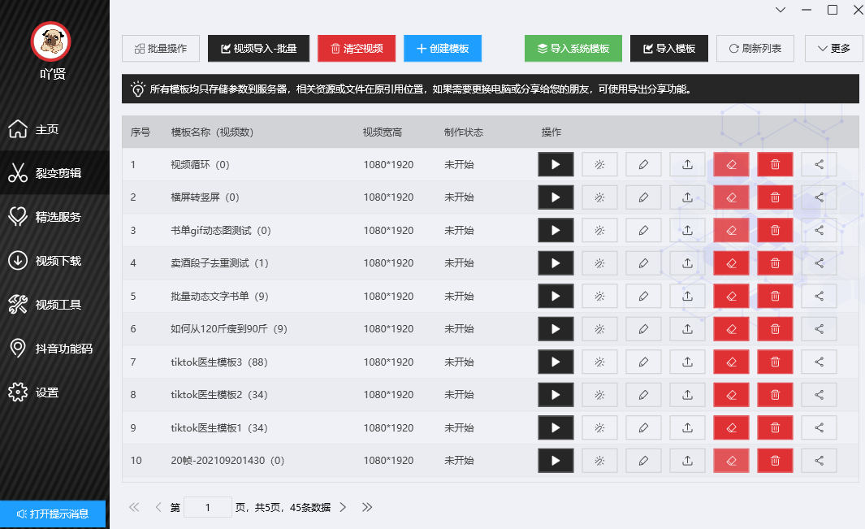Viewport: 865px width, 529px height.
Task: Delete the 如何从120斤瘦到90斤 template with trash icon
Action: 775,328
